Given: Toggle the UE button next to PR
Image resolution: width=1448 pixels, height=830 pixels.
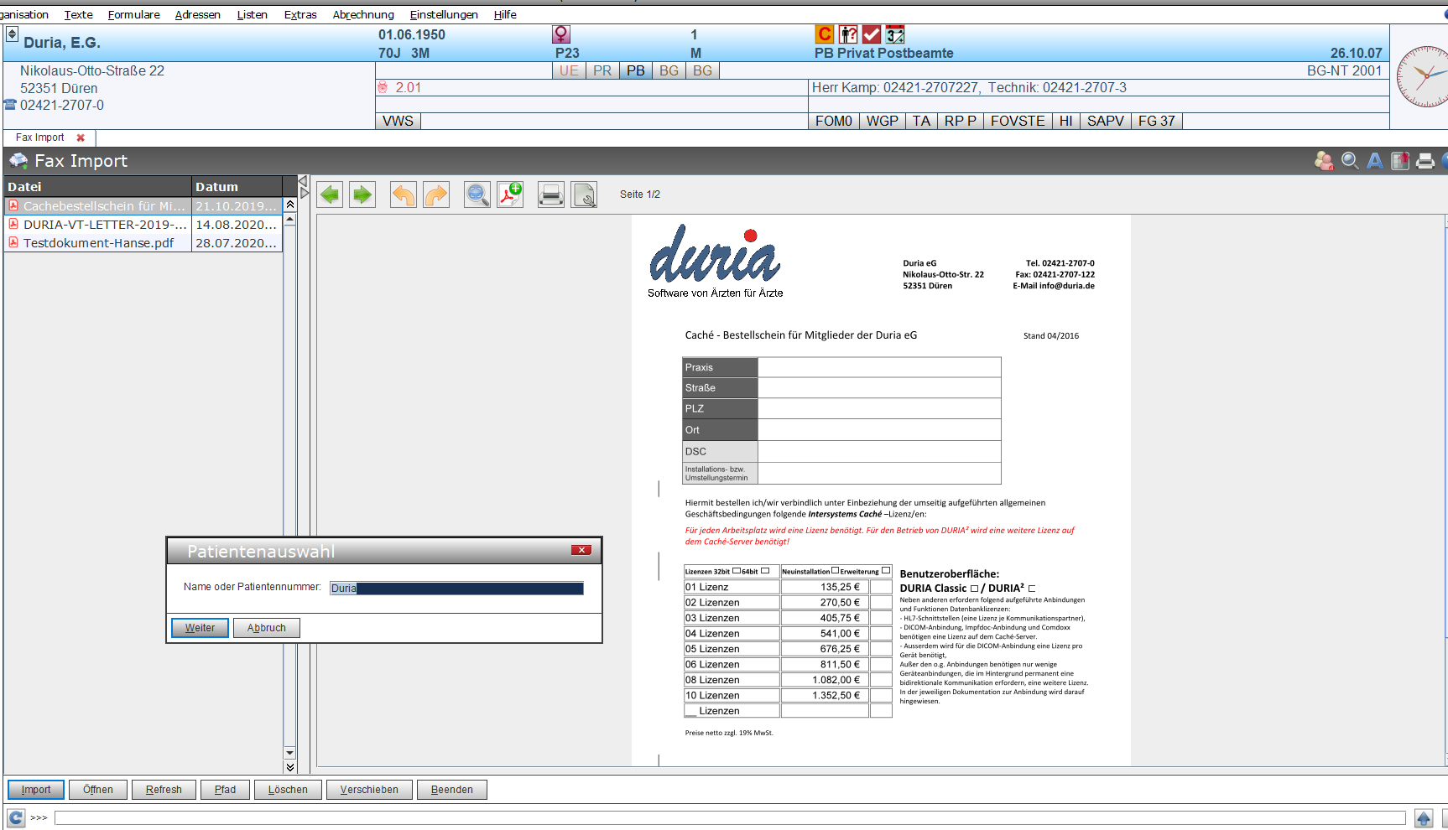Looking at the screenshot, I should tap(569, 70).
